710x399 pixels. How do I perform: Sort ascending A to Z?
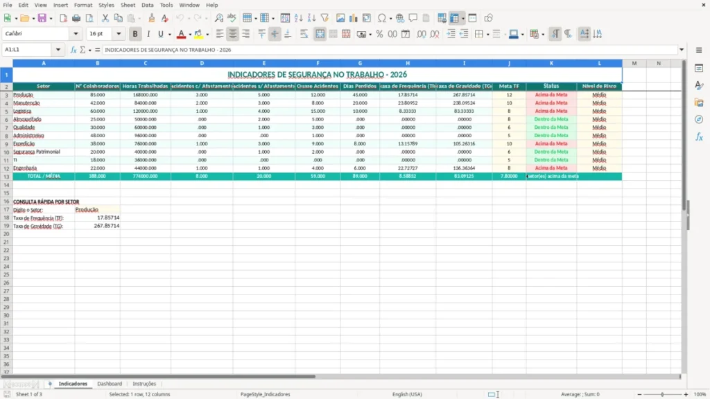pos(298,18)
